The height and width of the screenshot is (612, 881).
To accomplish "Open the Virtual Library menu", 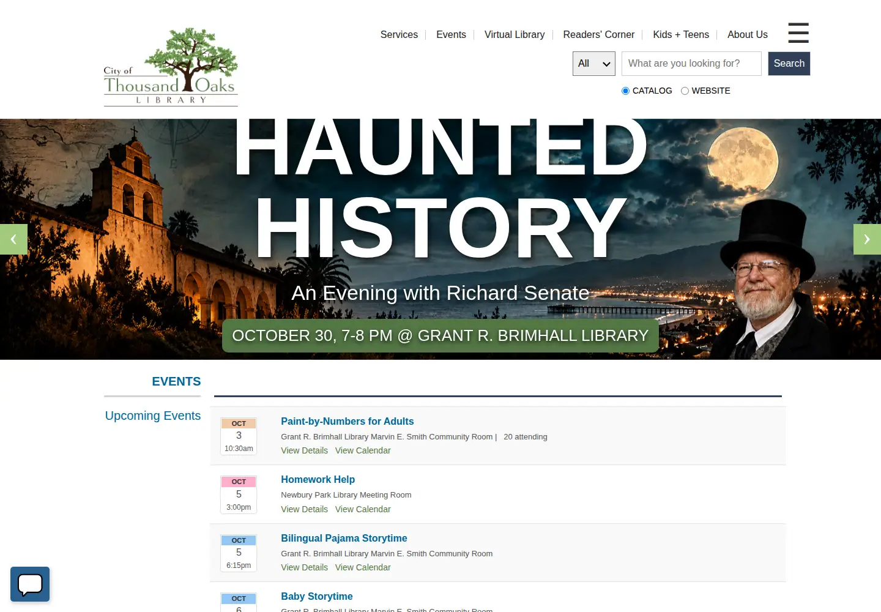I will [x=515, y=35].
